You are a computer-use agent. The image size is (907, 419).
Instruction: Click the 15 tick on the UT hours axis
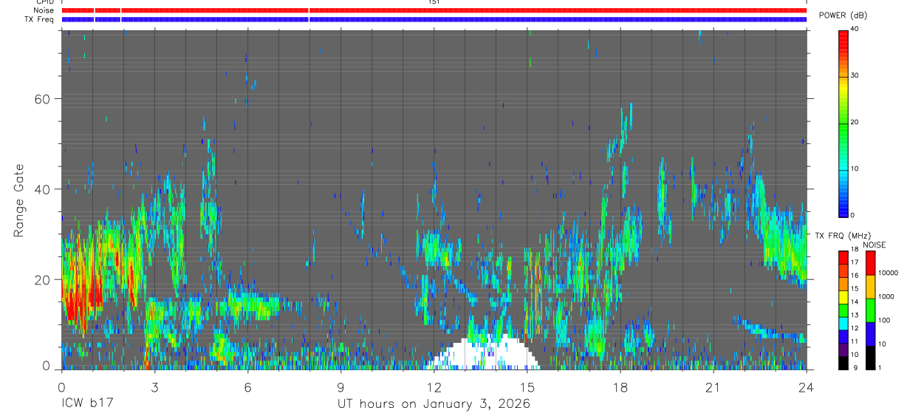pyautogui.click(x=527, y=386)
